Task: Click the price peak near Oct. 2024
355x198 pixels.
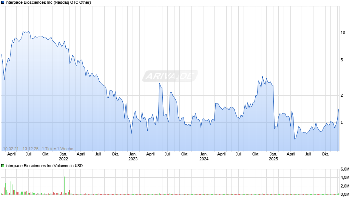Action: 262,76
